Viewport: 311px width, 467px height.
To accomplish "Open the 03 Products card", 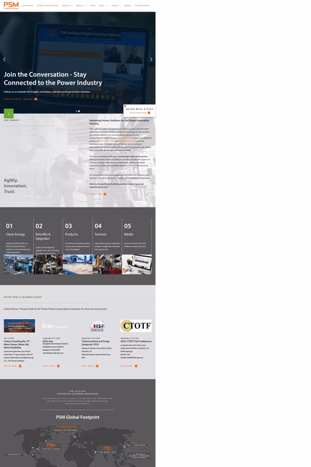I will pyautogui.click(x=78, y=246).
